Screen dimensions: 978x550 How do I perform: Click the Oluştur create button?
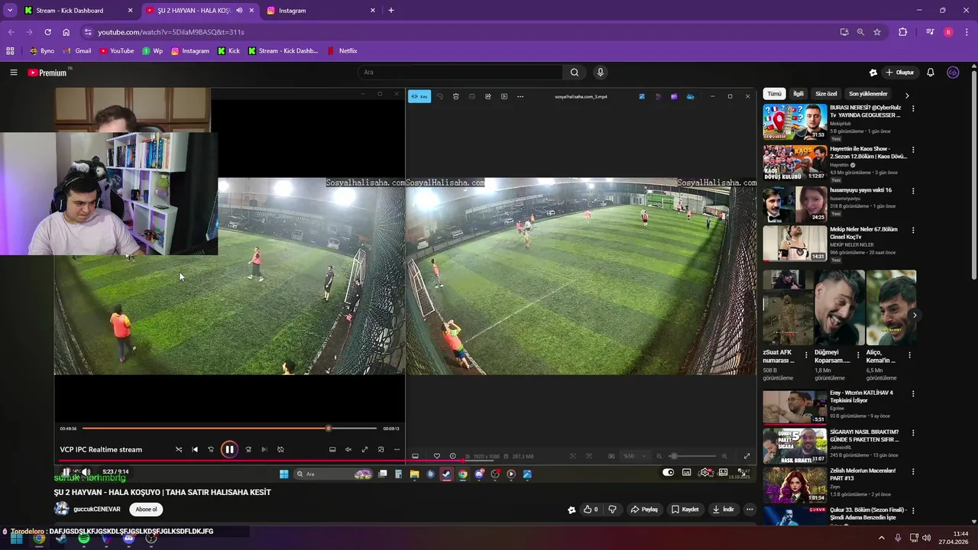900,73
